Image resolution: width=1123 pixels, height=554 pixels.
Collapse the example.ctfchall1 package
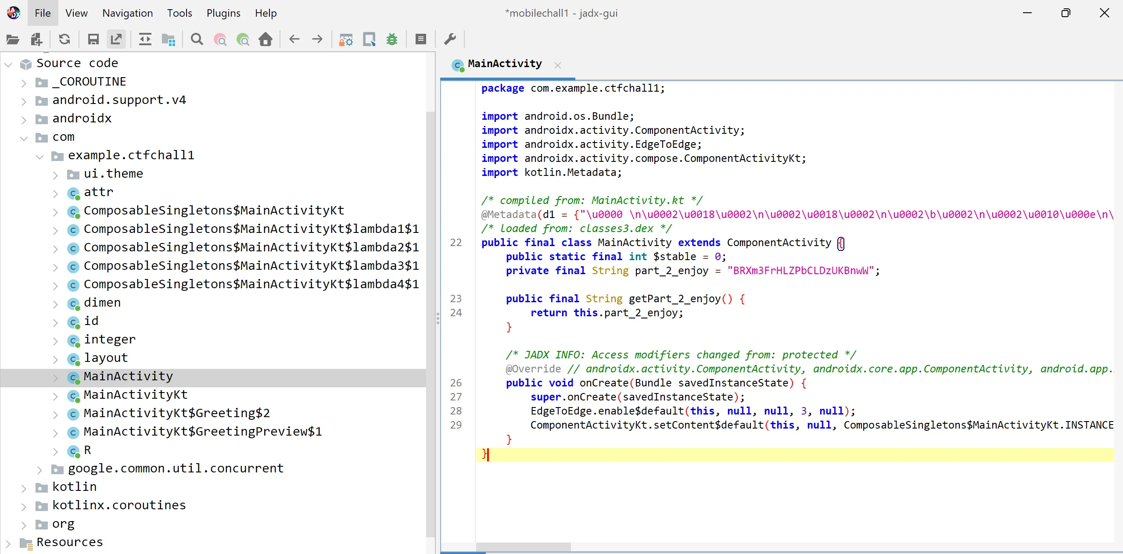[40, 156]
